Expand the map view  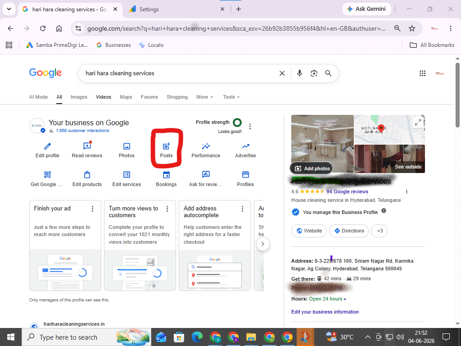[x=417, y=122]
